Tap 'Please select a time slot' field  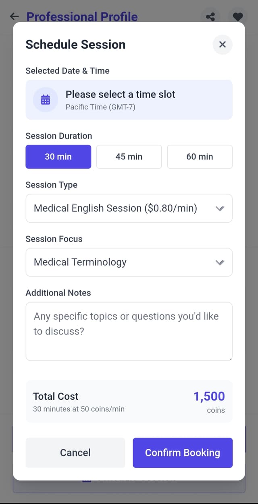click(x=129, y=99)
